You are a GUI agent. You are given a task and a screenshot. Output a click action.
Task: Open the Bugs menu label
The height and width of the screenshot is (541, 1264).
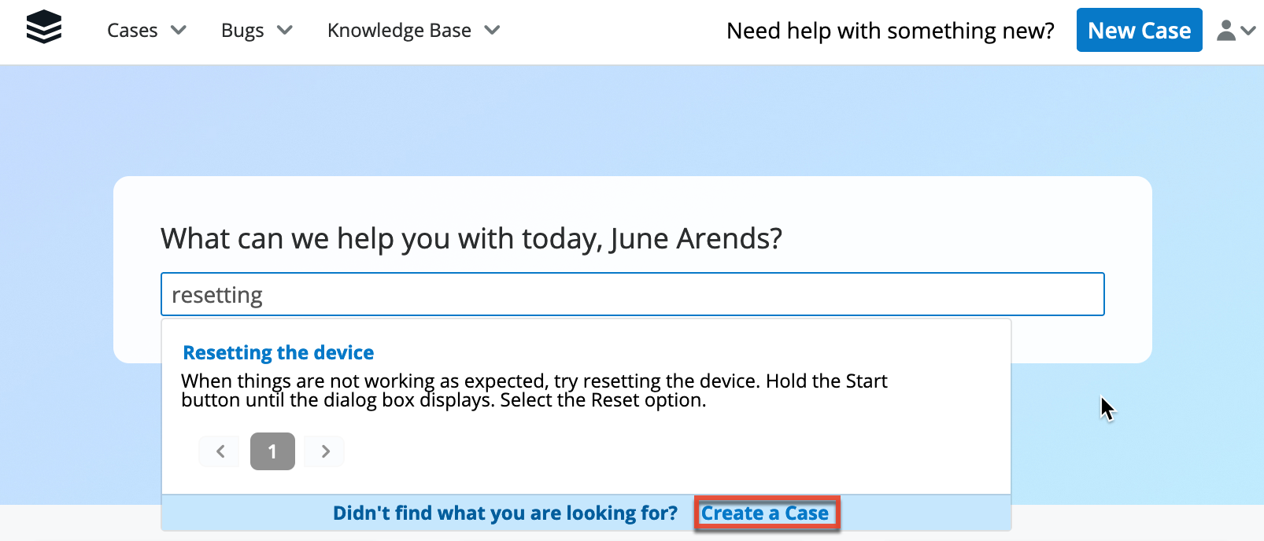pos(242,31)
